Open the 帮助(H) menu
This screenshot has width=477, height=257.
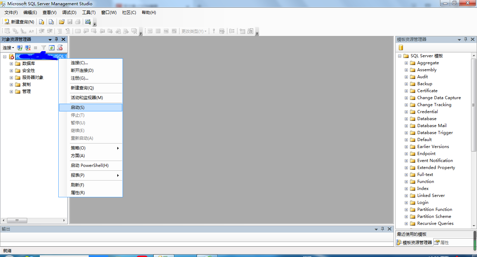(149, 13)
